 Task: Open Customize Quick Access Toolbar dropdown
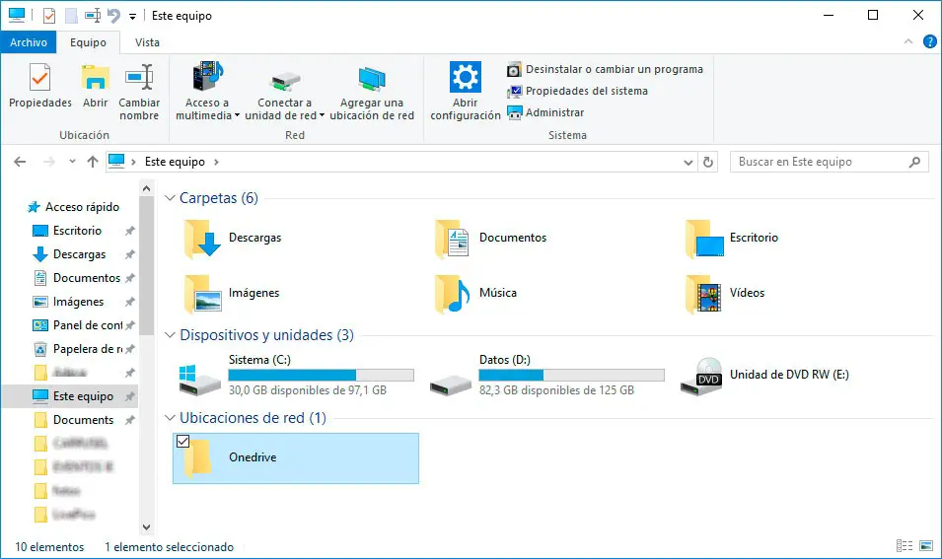pos(132,16)
